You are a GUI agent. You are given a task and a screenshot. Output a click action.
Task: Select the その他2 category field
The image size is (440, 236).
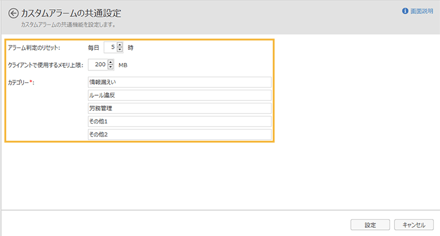(180, 135)
